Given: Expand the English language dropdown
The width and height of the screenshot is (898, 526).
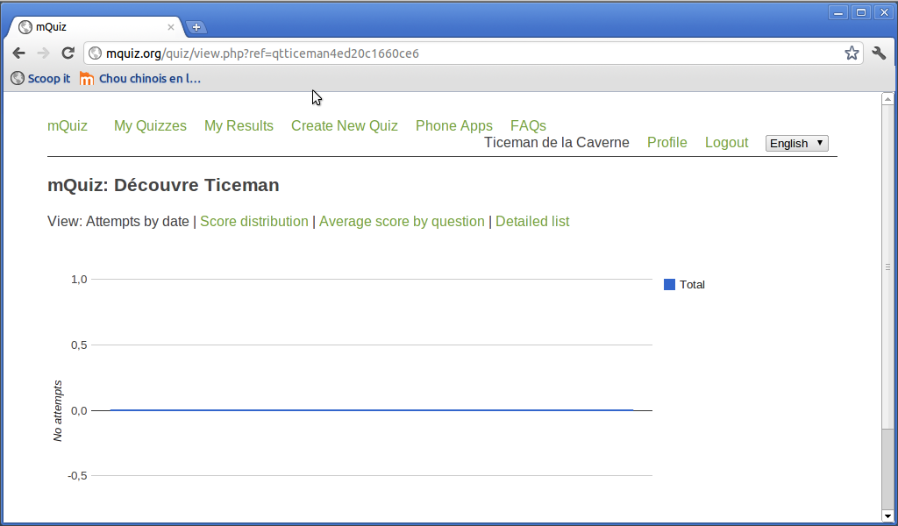Looking at the screenshot, I should pyautogui.click(x=796, y=143).
